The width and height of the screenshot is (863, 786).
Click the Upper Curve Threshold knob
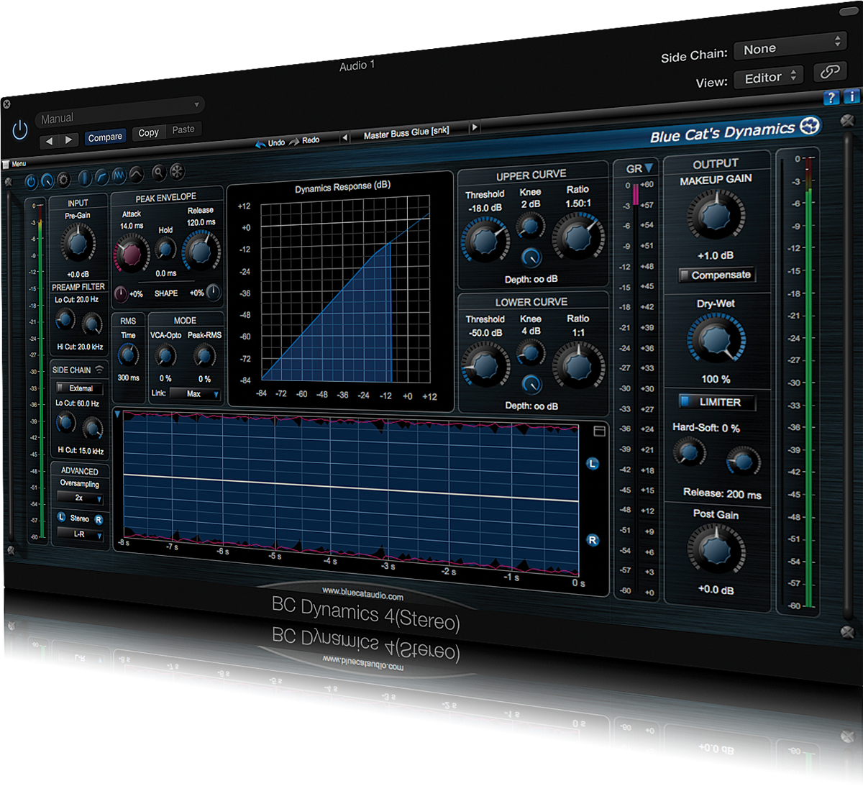[485, 240]
